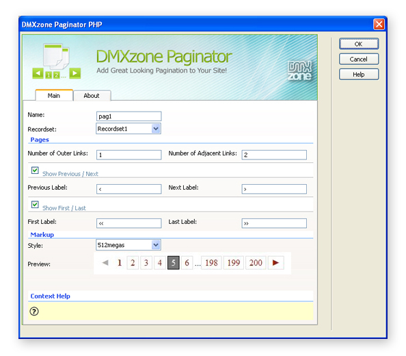Click the Name input field
Screen dimensions: 406x356
(129, 116)
